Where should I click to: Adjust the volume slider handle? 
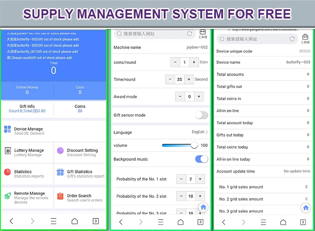[194, 145]
